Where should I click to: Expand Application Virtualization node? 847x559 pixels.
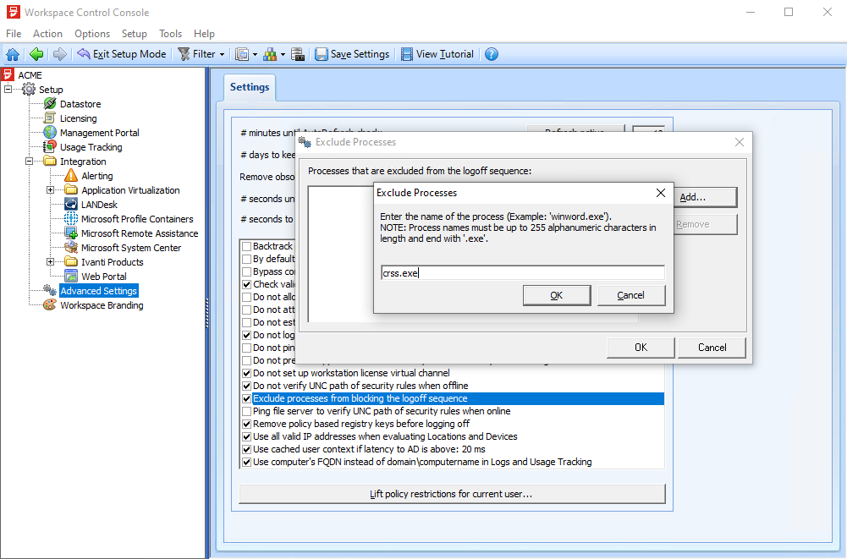pos(50,190)
